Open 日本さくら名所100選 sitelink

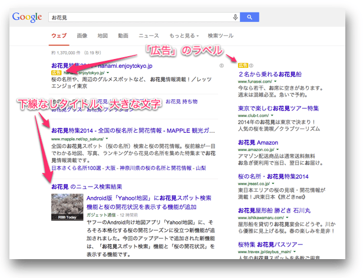pos(76,168)
